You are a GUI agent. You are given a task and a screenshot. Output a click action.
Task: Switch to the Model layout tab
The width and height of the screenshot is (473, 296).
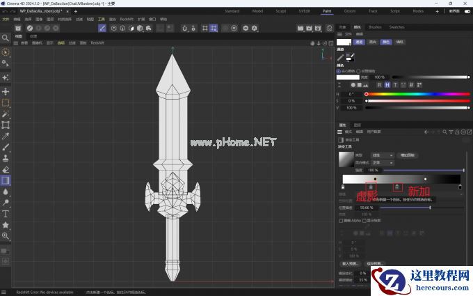click(x=257, y=11)
